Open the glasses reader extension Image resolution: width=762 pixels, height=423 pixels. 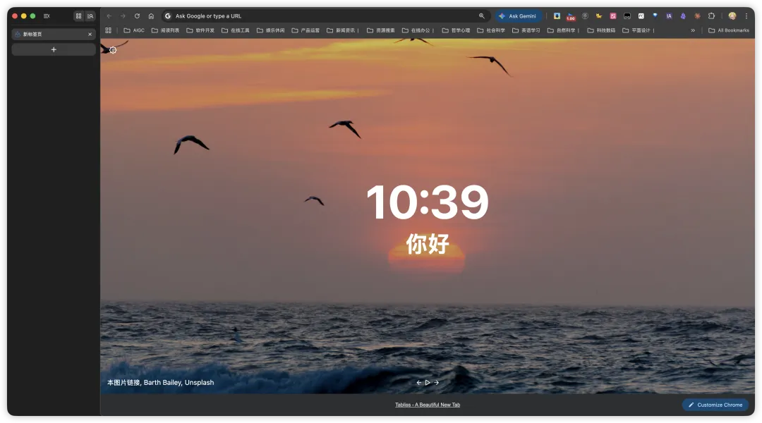click(x=627, y=16)
